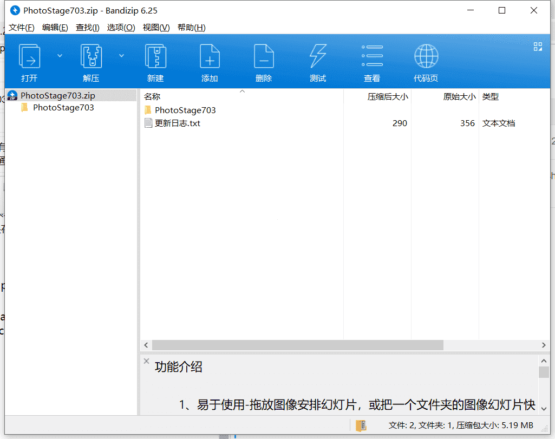Click the View (查看) list icon

pos(372,56)
